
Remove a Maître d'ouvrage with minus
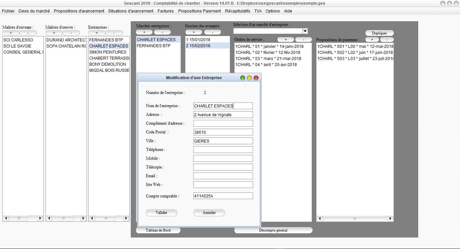click(28, 33)
